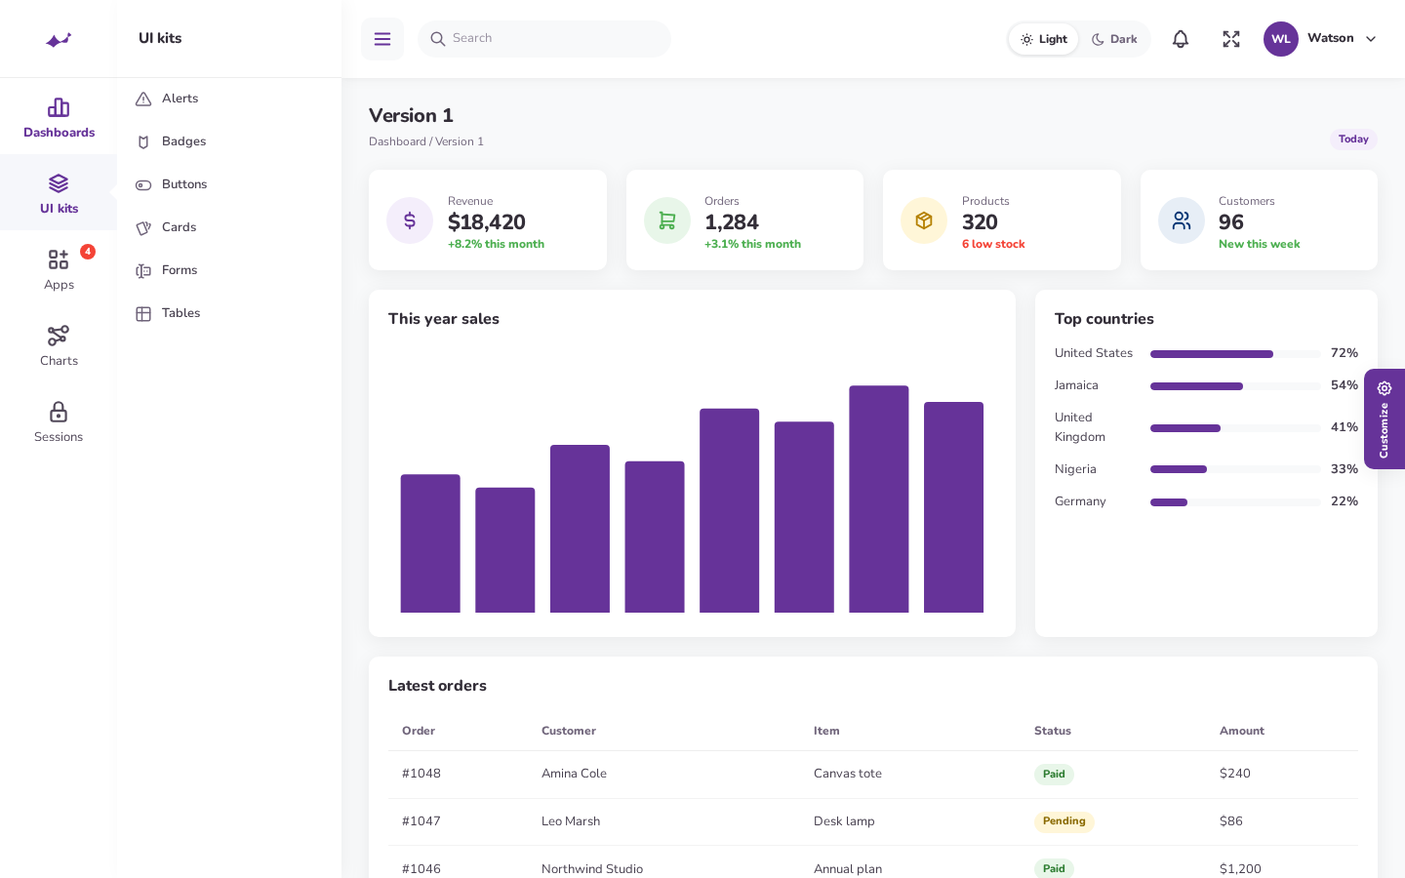Open the Buttons UI kit page
The height and width of the screenshot is (878, 1405).
point(229,184)
